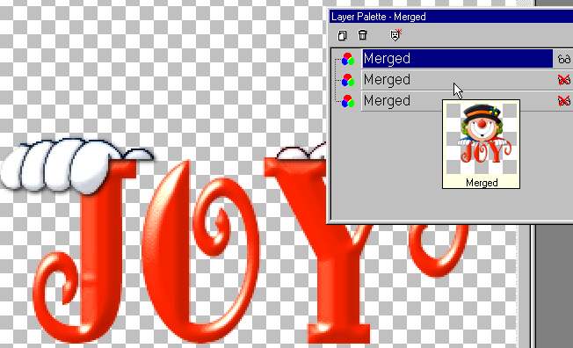
Task: Click the mask icon in Layer Palette toolbar
Action: click(395, 35)
